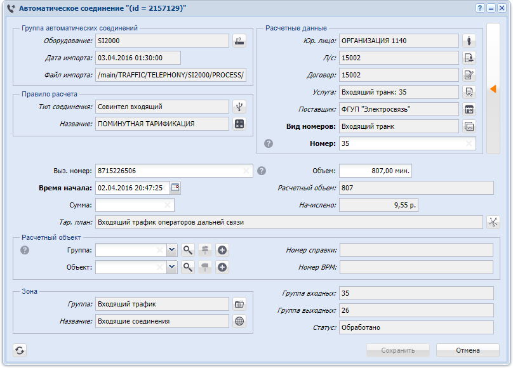Open calculation rule icon next to ПОМИНУТНАЯ ТАРИФИКАЦИЯ
This screenshot has height=368, width=513.
(239, 124)
